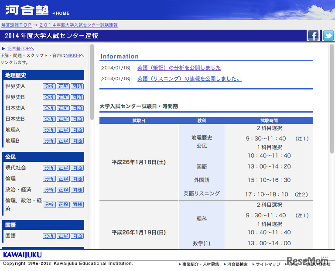Click 正解 button for 政治・経済
335x271 pixels.
(x=63, y=189)
